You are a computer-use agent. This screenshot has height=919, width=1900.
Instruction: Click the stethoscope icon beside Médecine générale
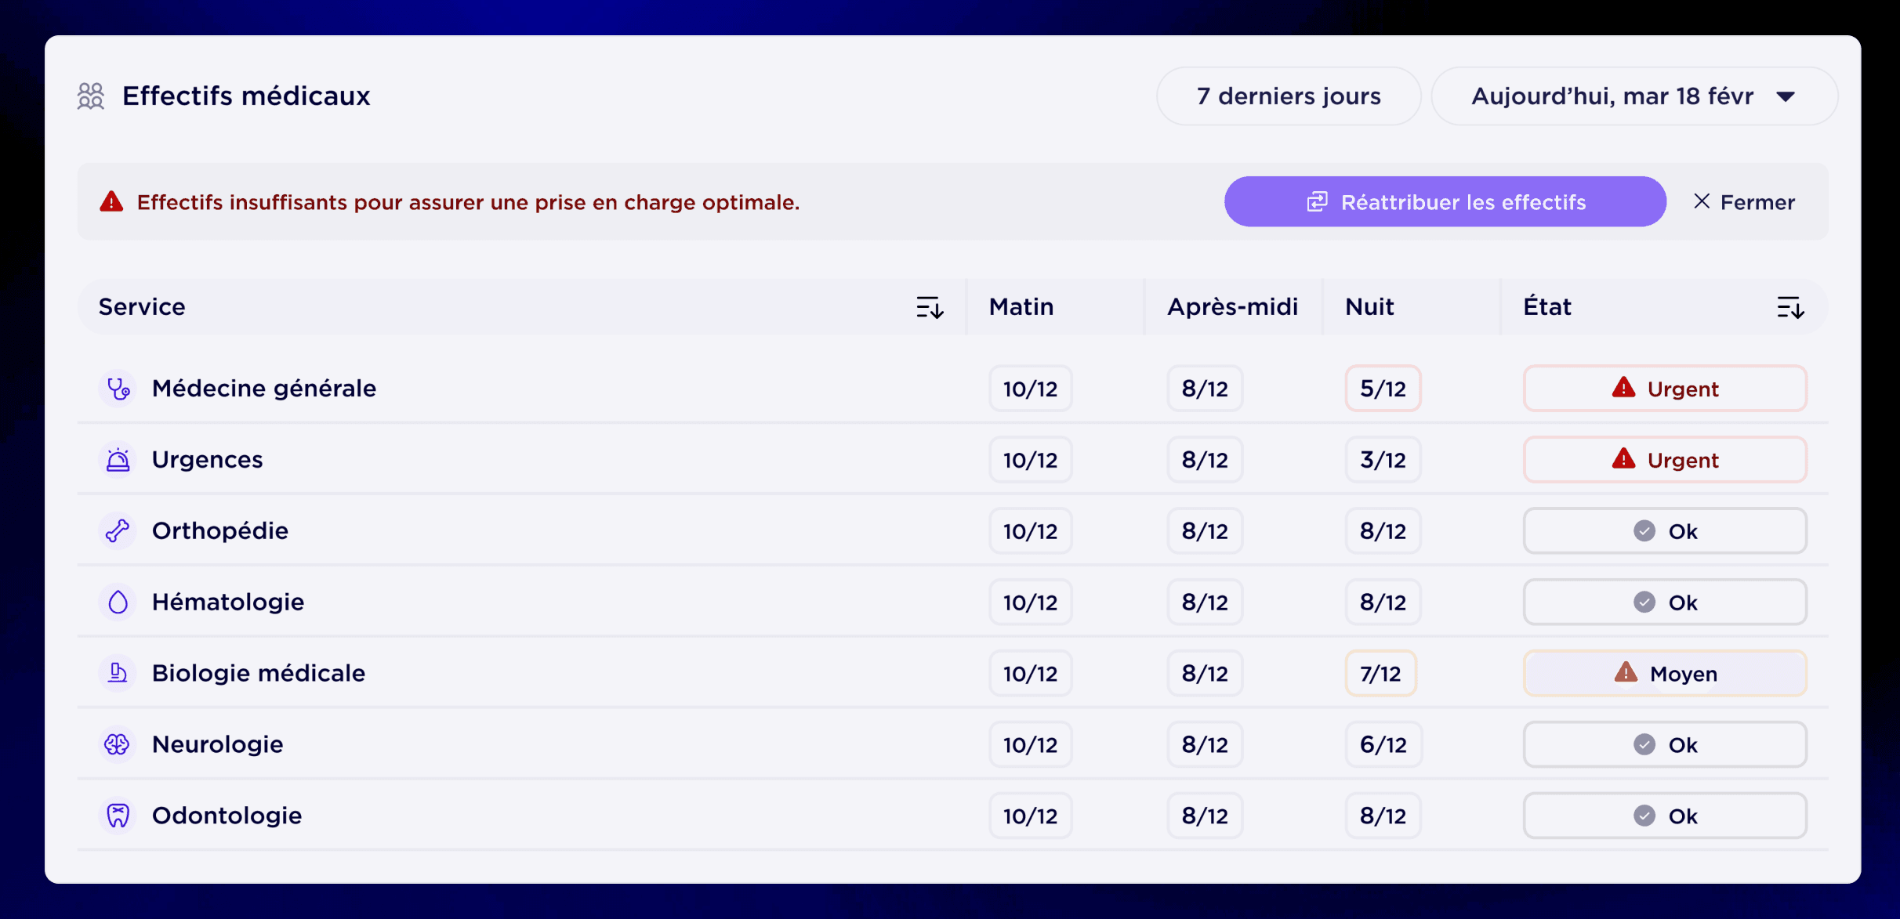pyautogui.click(x=118, y=389)
